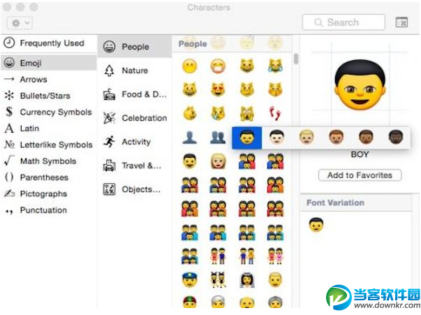The height and width of the screenshot is (315, 421).
Task: Open Travel & Places car icon
Action: point(110,166)
